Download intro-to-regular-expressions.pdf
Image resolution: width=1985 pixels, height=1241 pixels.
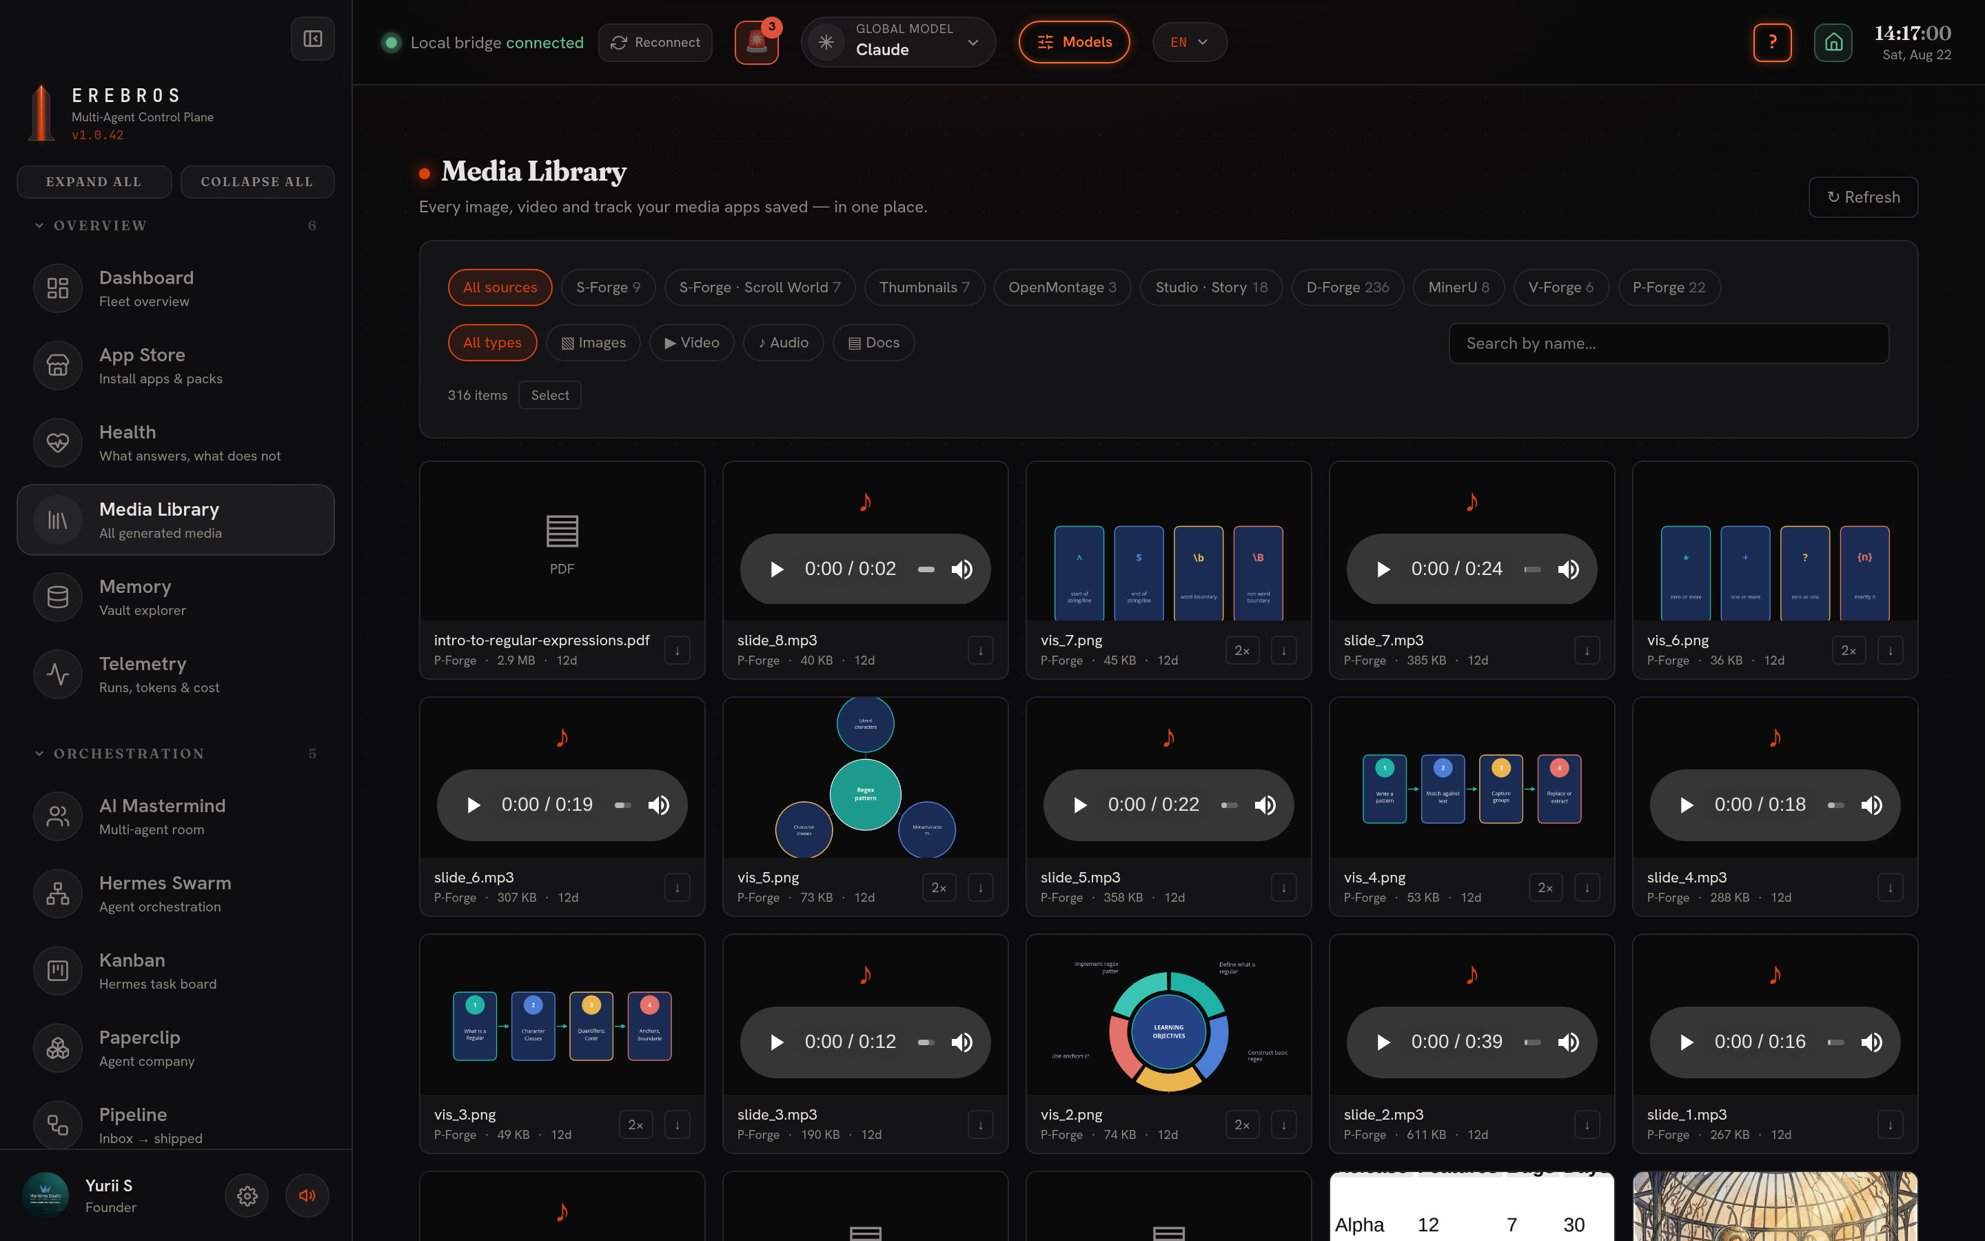coord(678,651)
